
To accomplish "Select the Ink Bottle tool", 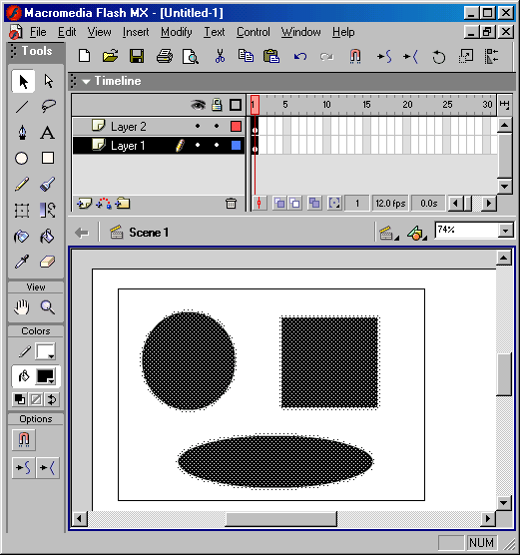I will pyautogui.click(x=22, y=237).
